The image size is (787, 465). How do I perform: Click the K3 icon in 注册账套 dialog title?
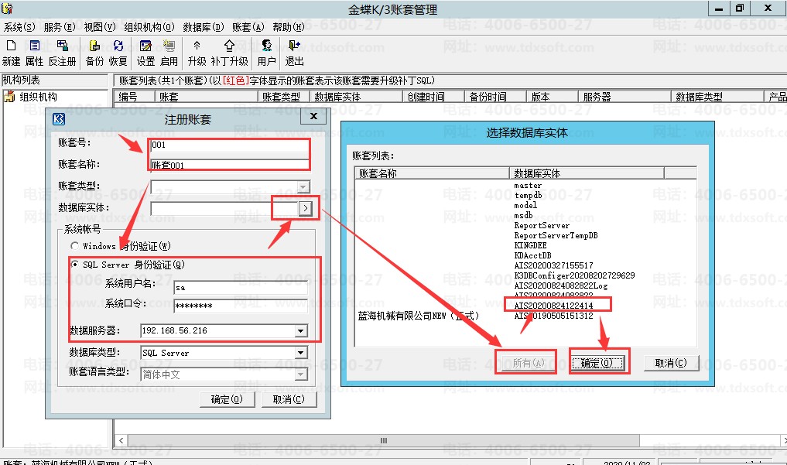59,119
